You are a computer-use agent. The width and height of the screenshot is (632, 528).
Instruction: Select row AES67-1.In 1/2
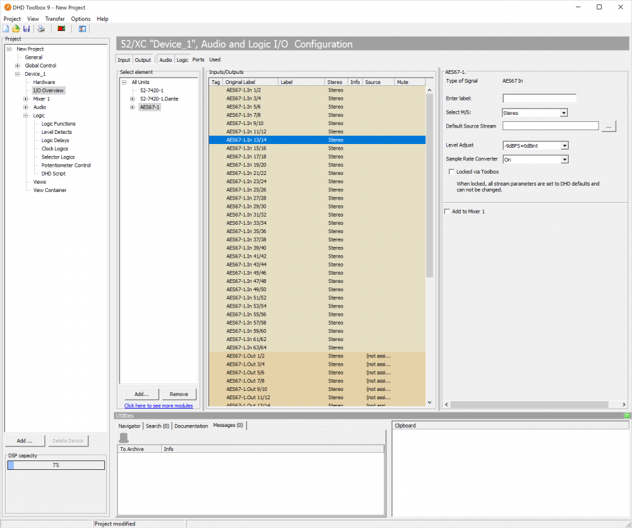coord(317,90)
